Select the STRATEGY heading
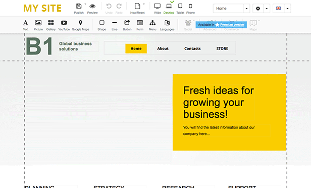 pos(109,186)
